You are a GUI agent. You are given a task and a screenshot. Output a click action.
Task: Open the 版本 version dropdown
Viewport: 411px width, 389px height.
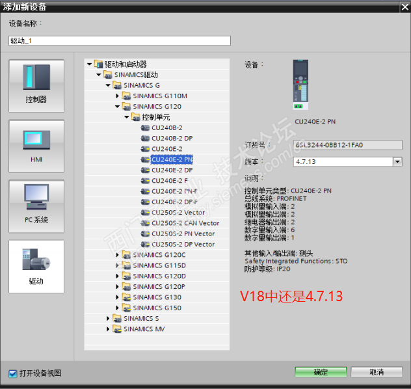click(397, 162)
